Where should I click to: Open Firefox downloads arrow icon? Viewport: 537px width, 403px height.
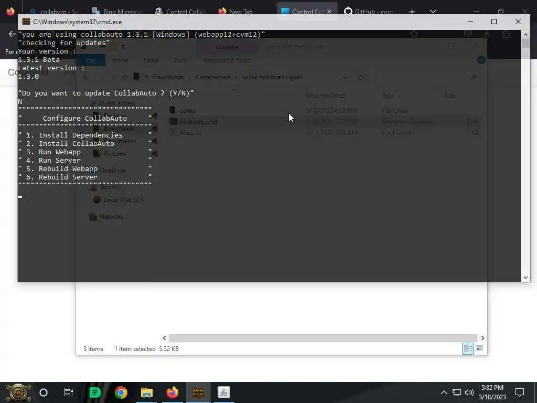click(x=486, y=34)
